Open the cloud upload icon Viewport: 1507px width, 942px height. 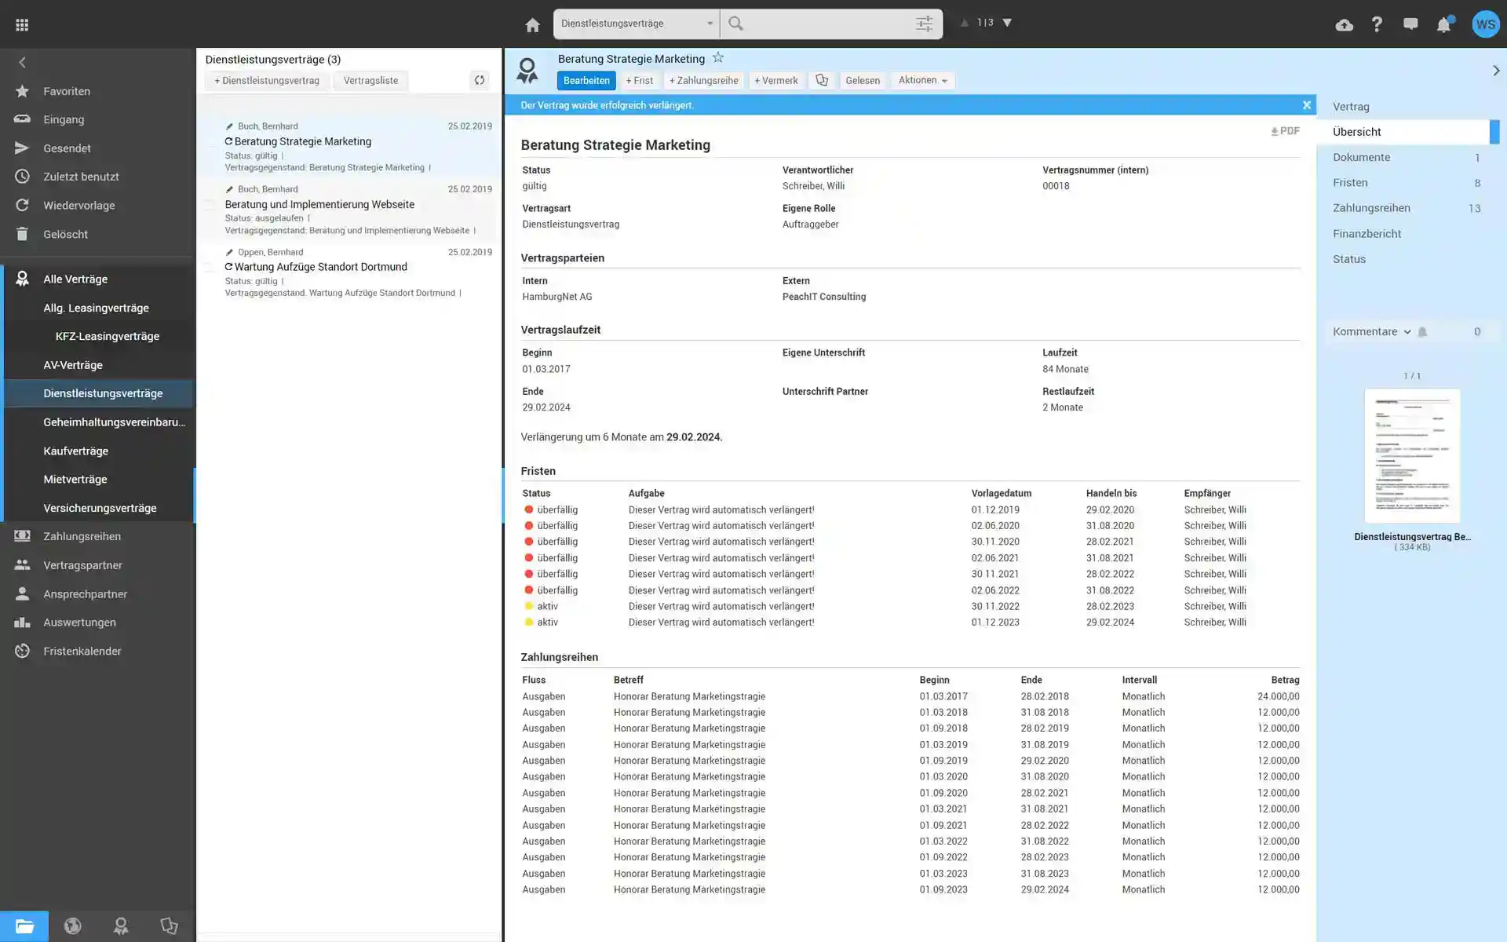click(x=1344, y=25)
